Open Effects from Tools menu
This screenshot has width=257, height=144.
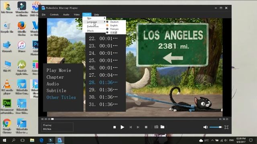[94, 31]
